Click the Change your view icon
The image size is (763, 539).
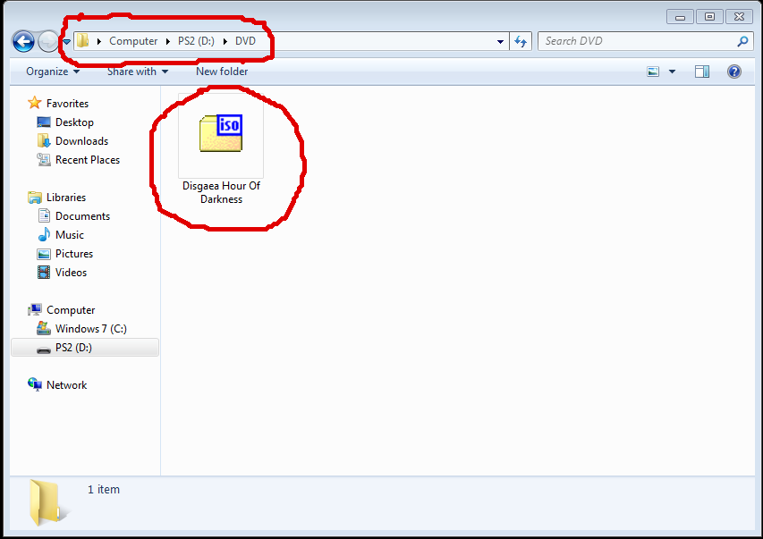pos(653,72)
